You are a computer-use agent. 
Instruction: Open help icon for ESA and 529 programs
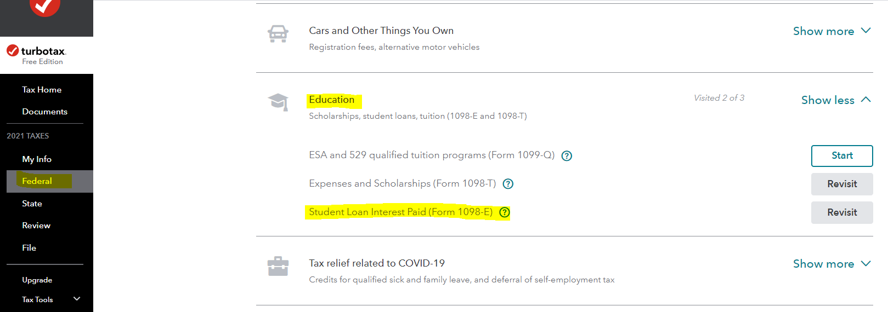567,156
